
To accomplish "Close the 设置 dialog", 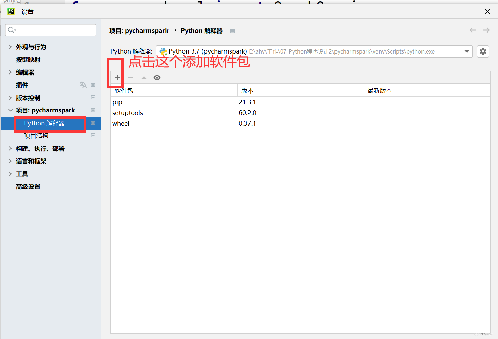I will pos(488,12).
